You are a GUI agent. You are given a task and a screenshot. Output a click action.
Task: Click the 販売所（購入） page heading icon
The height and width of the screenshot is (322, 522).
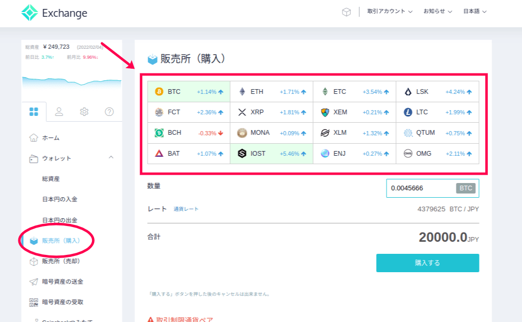point(152,59)
